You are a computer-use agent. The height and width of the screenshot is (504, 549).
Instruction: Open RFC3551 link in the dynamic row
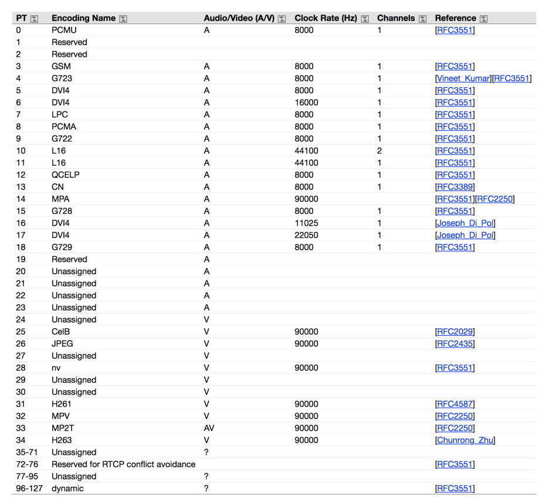[455, 489]
